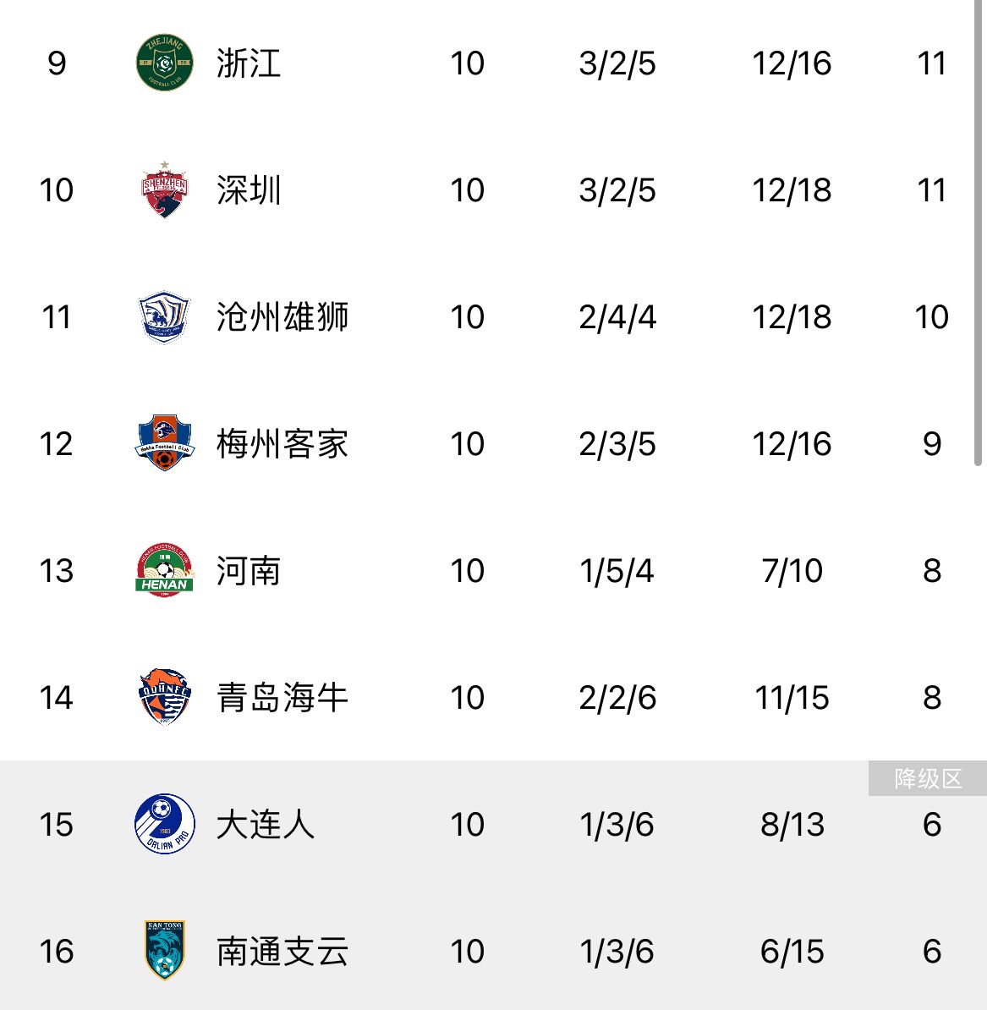Select the Dalian Pro club logo
Viewport: 987px width, 1010px height.
tap(165, 825)
